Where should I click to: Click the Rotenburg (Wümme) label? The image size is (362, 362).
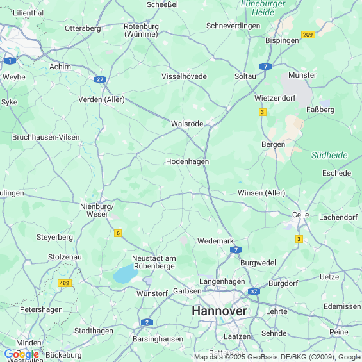[141, 30]
